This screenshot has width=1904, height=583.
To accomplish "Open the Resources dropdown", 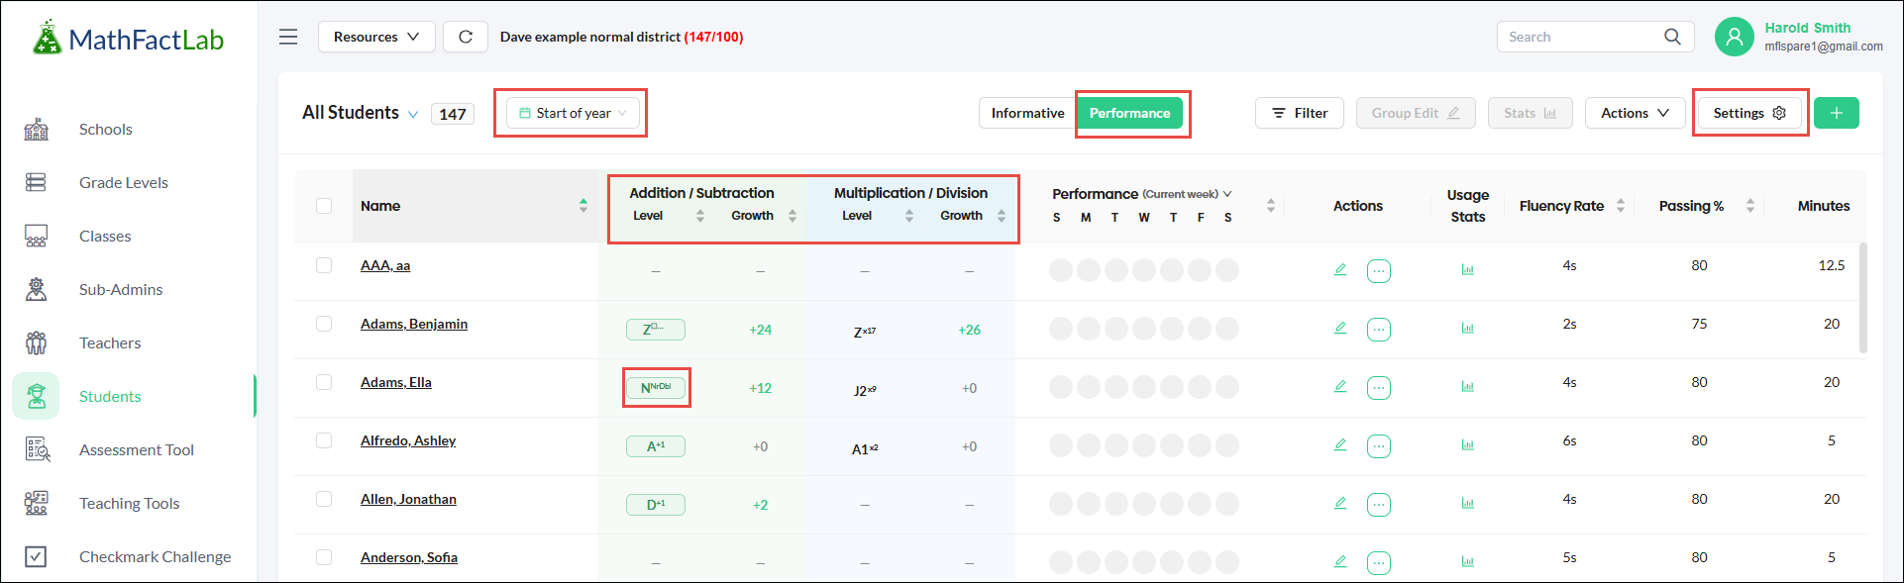I will point(376,37).
